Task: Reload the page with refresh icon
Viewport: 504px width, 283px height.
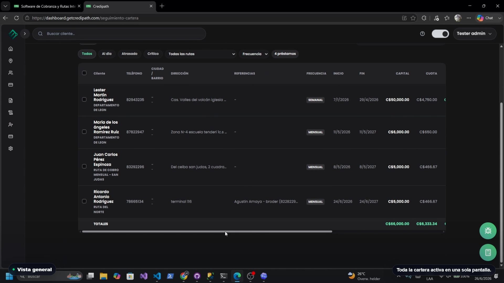Action: pos(16,18)
